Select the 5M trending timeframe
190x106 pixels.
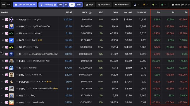[60, 5]
